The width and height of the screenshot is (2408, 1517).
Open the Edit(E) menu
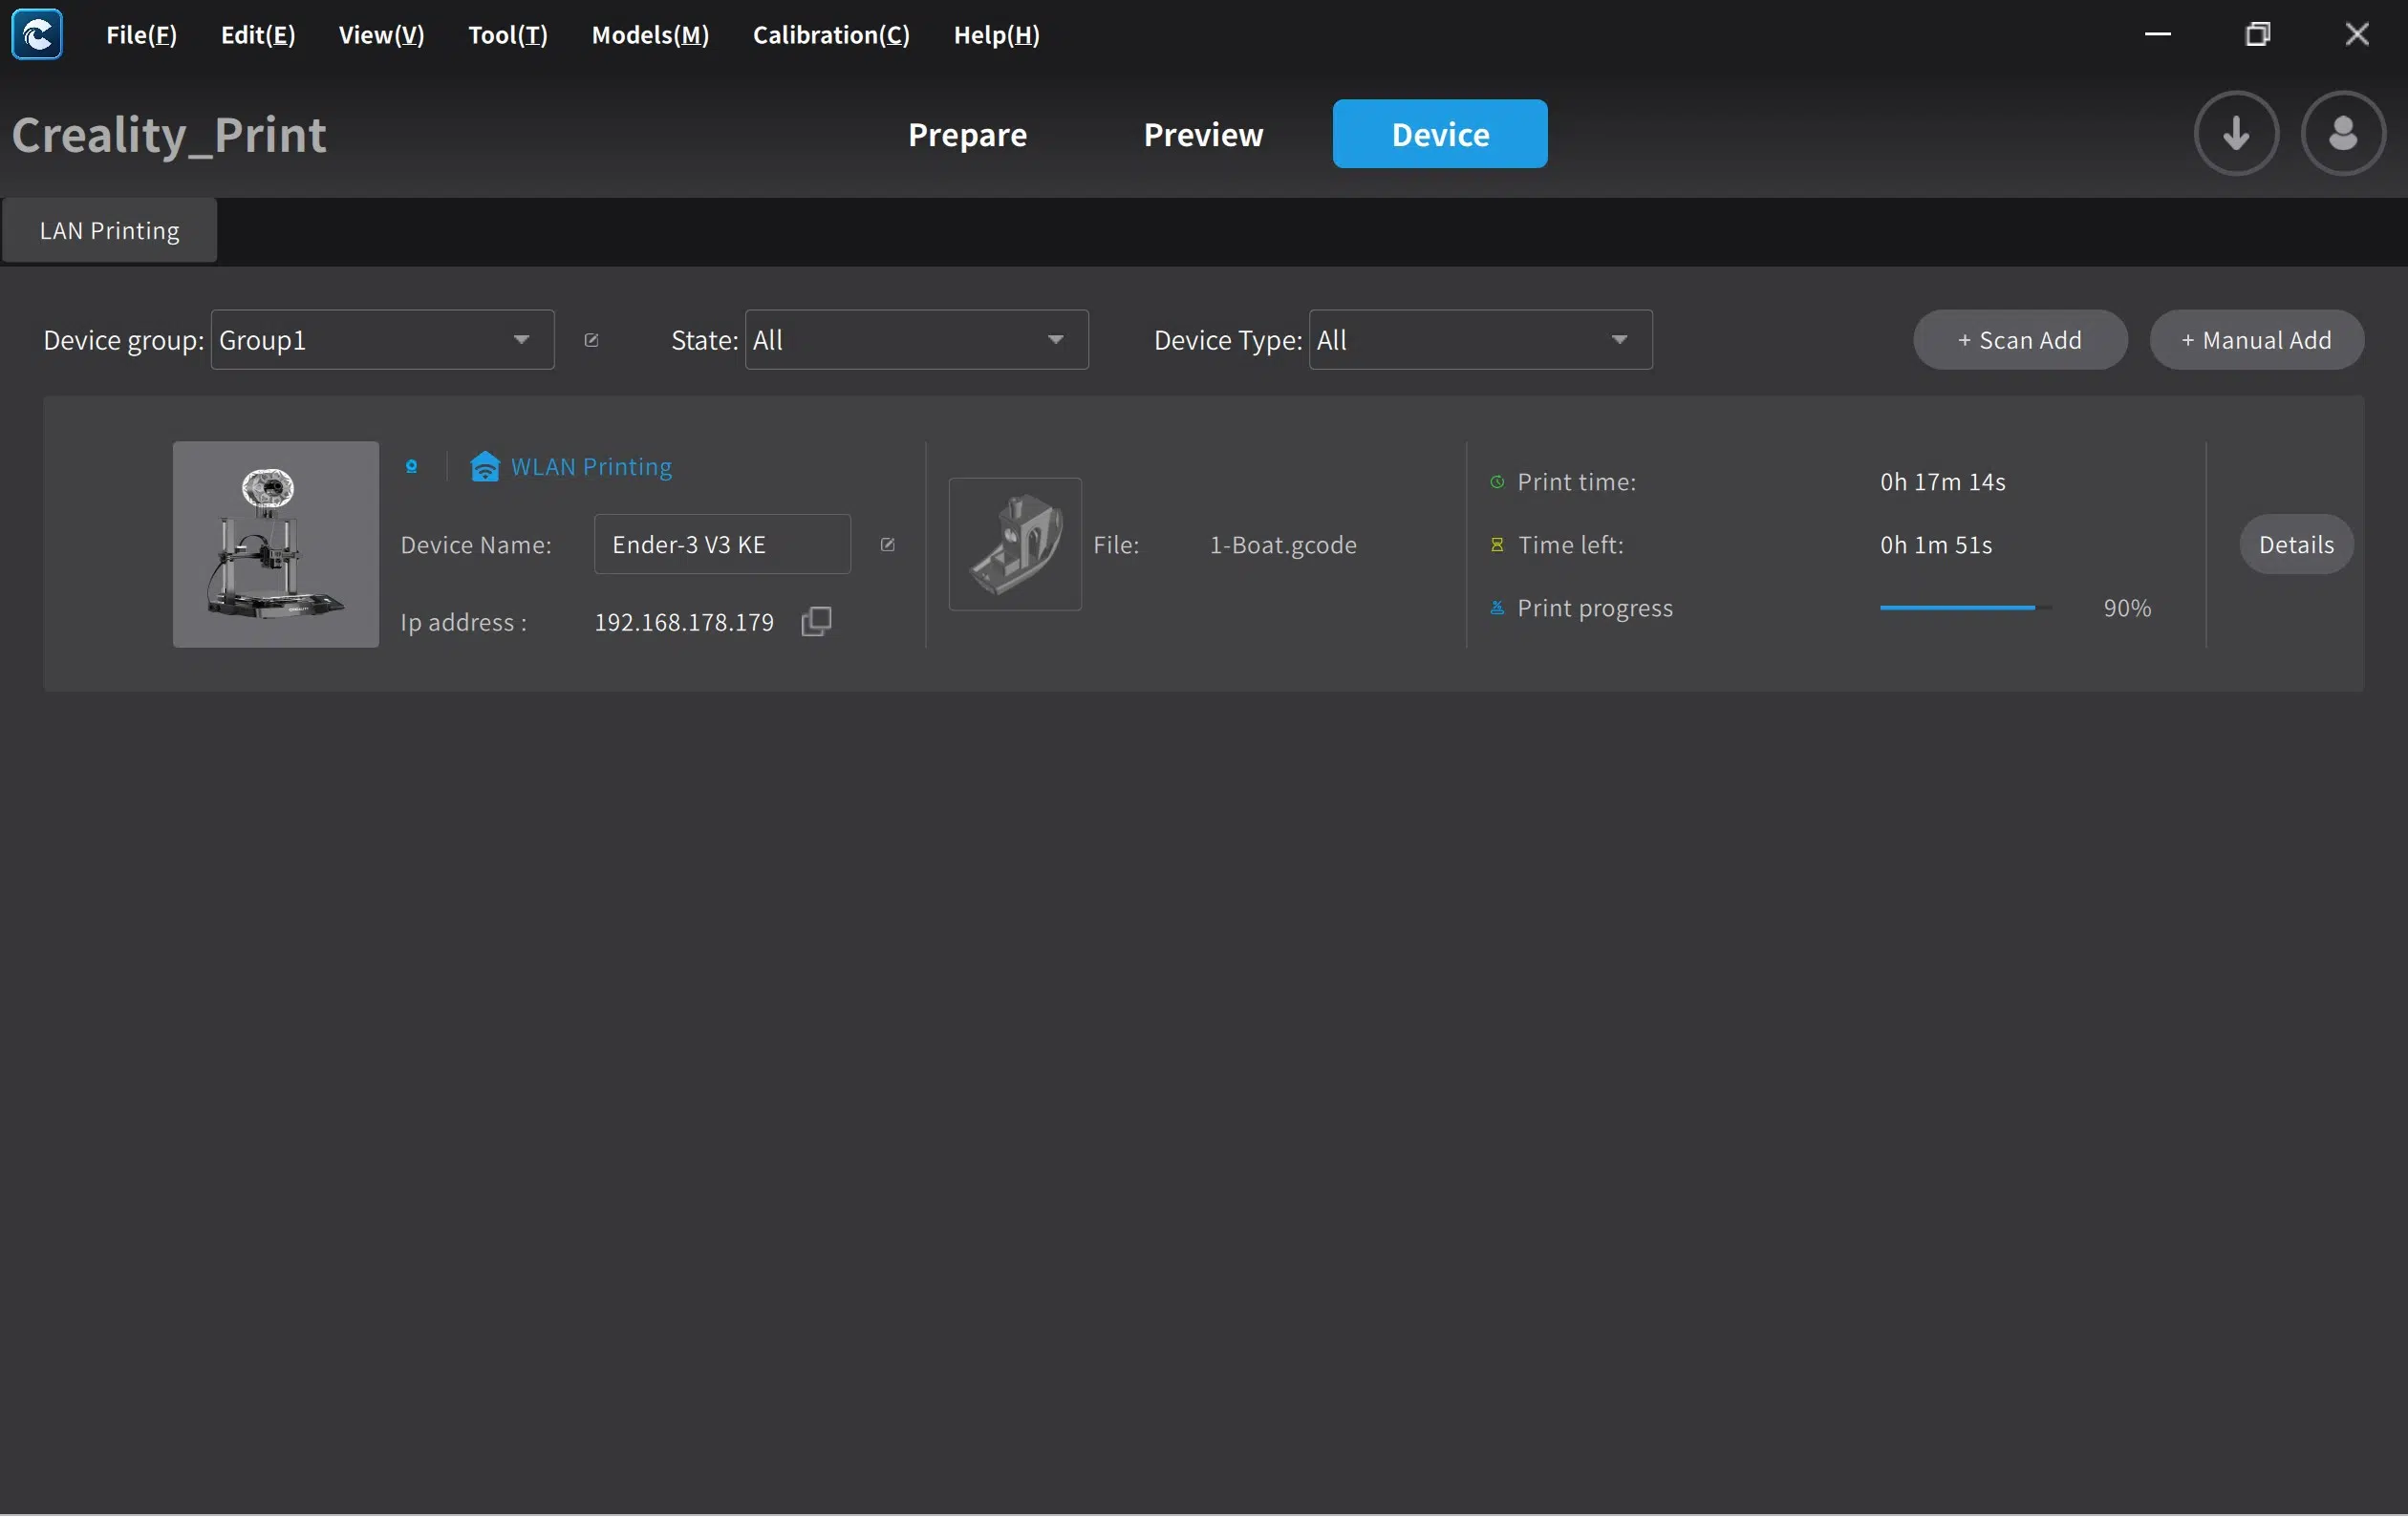pyautogui.click(x=258, y=35)
